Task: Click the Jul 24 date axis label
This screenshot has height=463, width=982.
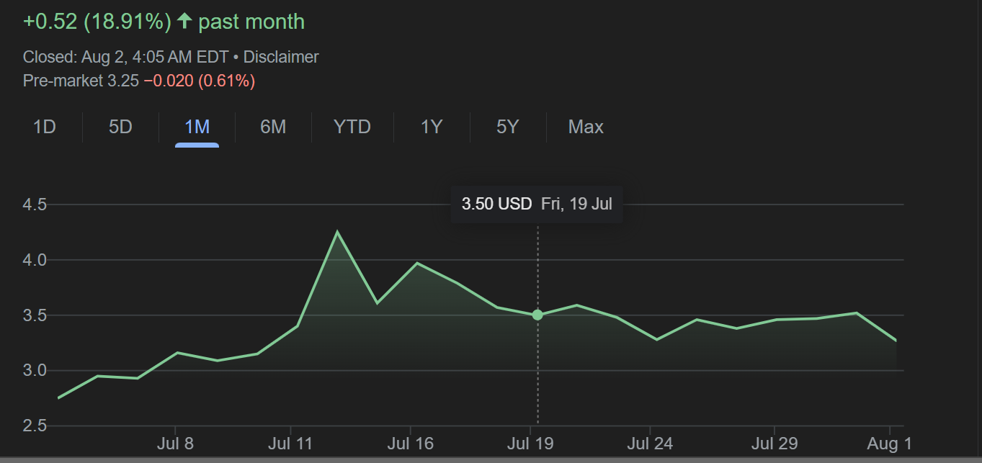Action: [x=650, y=444]
